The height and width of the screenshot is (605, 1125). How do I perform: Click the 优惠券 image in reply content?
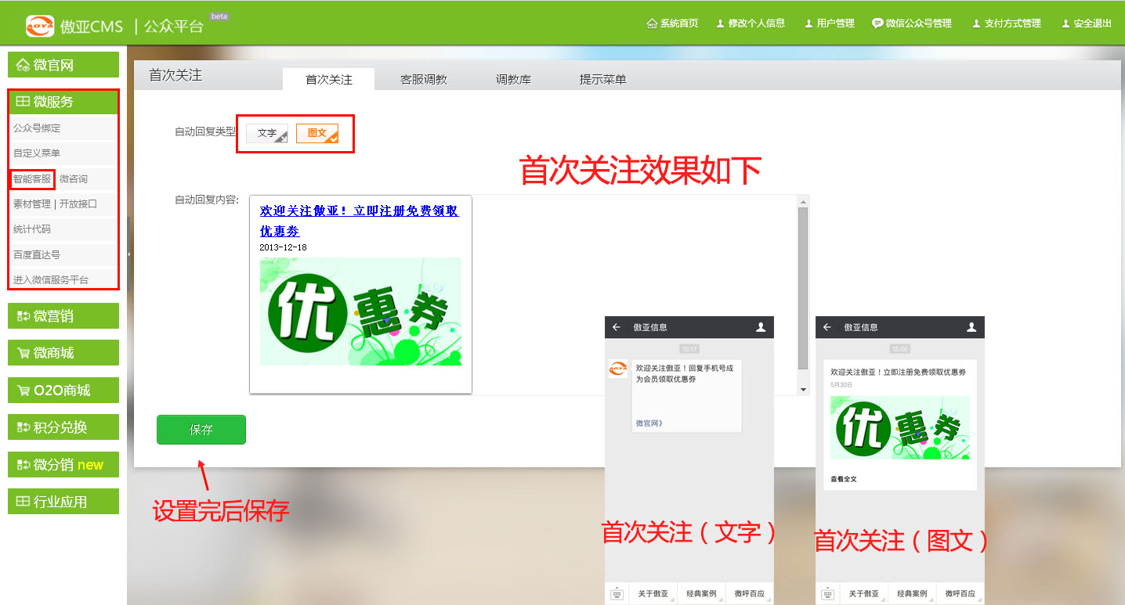pyautogui.click(x=360, y=312)
